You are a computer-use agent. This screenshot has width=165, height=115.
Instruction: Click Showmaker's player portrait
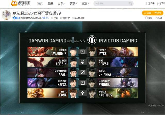pyautogui.click(x=73, y=72)
